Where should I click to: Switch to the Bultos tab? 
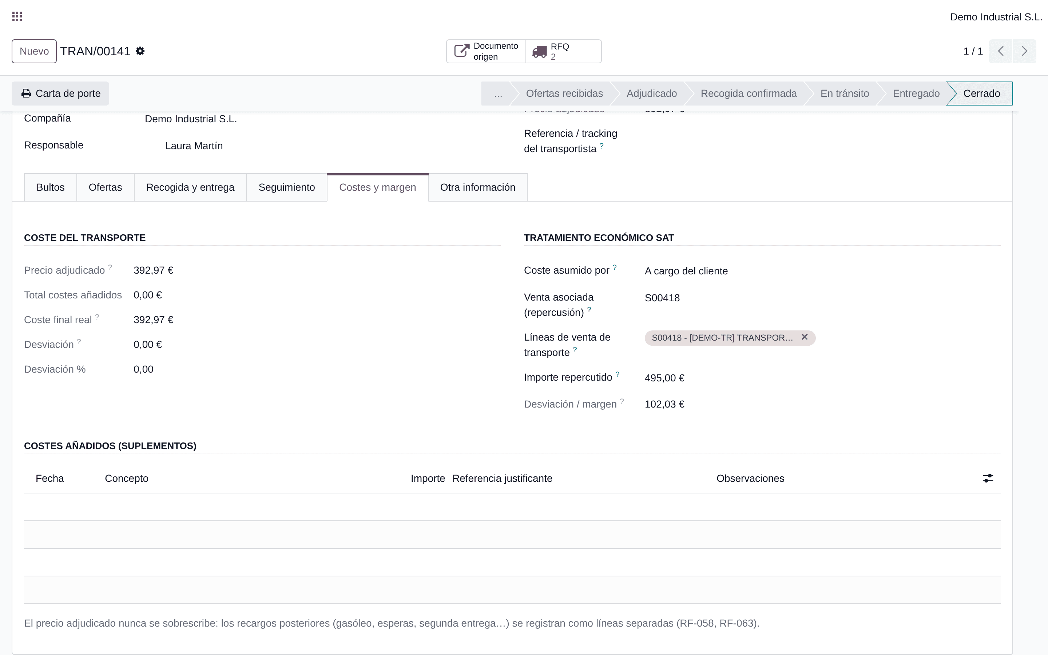pyautogui.click(x=51, y=187)
